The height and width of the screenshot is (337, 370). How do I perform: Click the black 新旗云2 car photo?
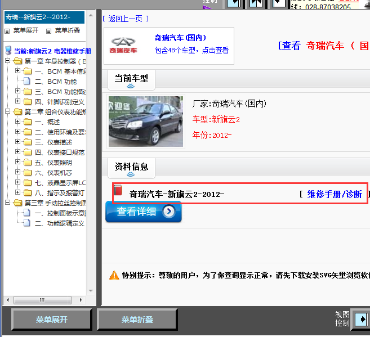point(146,122)
